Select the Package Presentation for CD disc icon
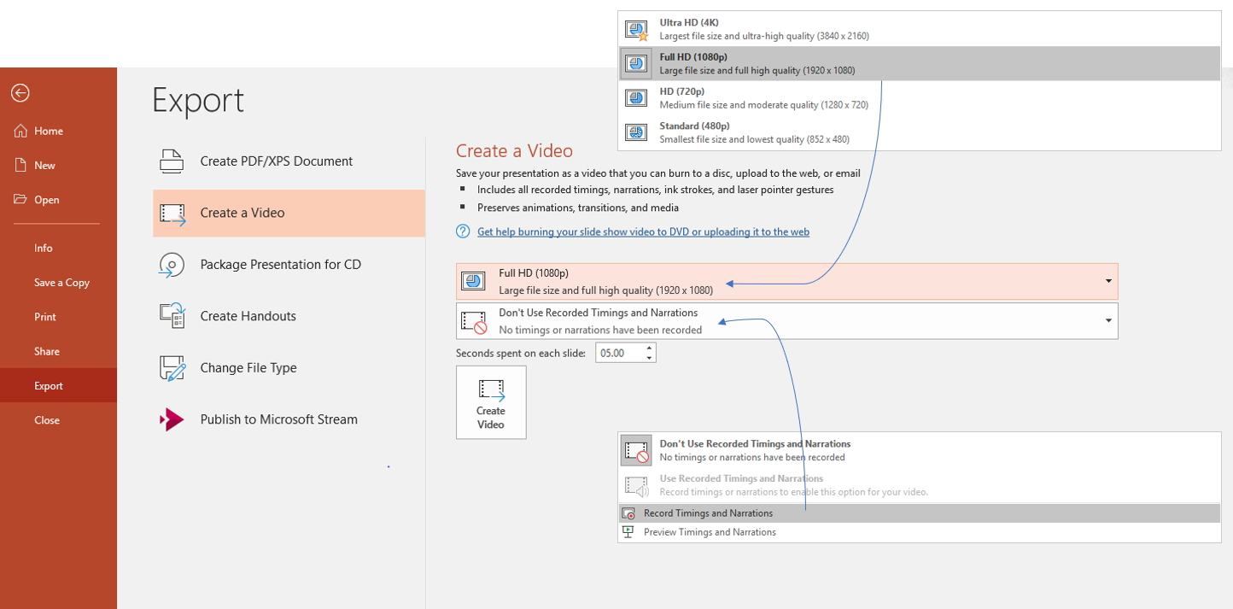Image resolution: width=1233 pixels, height=609 pixels. [172, 265]
